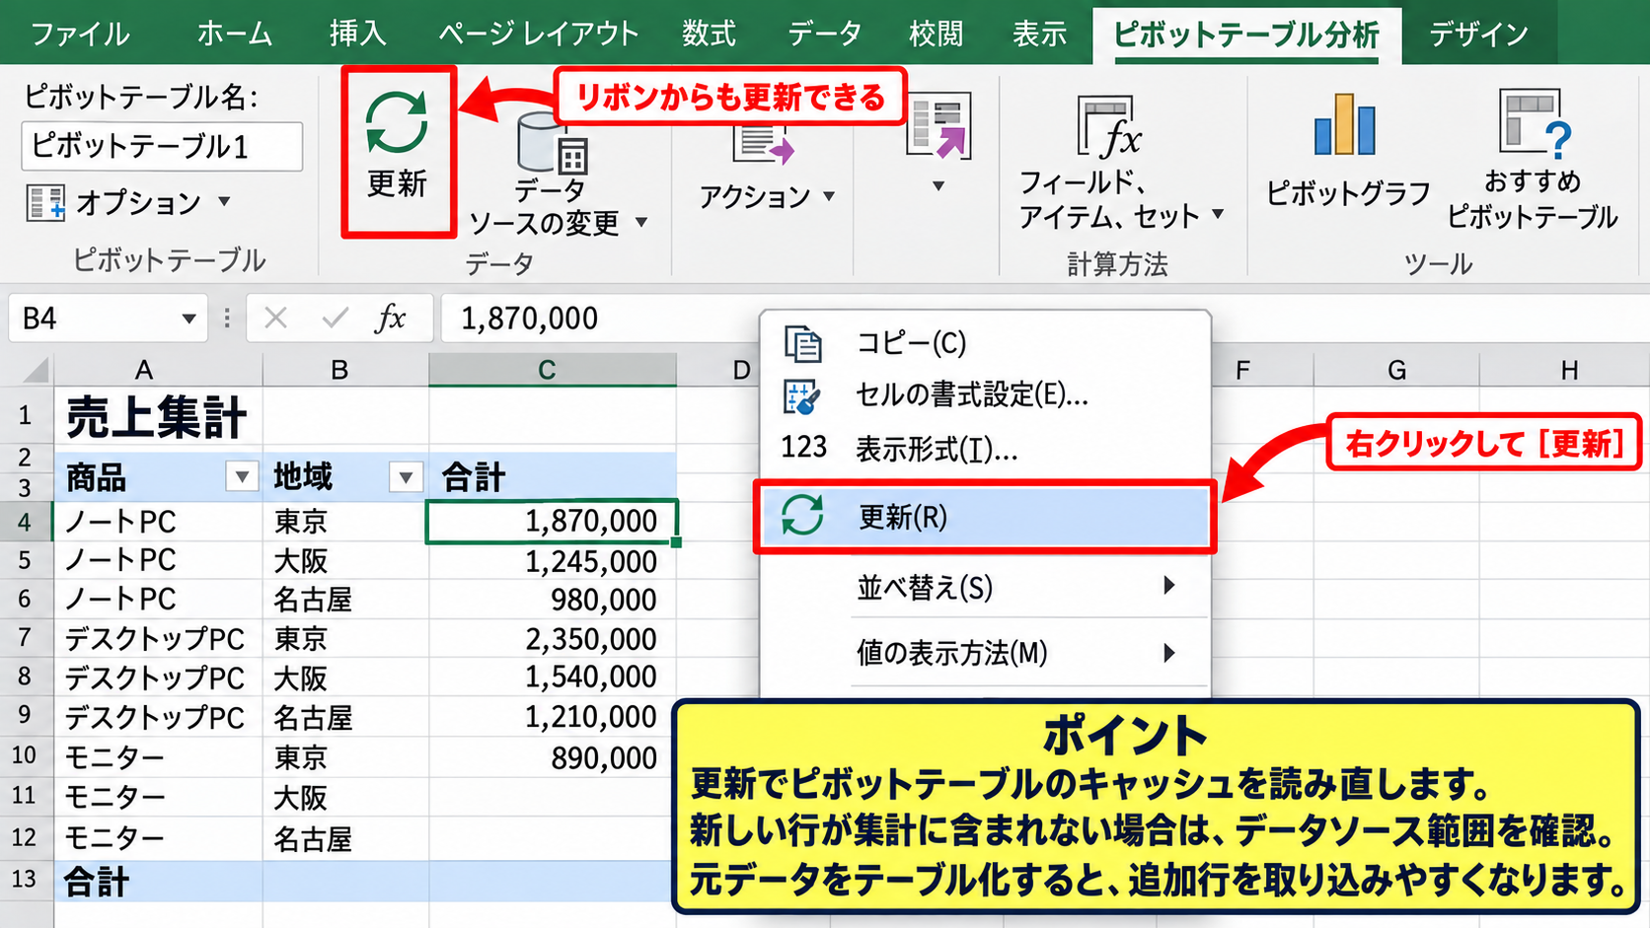Open the 地域 column filter dropdown
Screen dimensions: 1650x928
pyautogui.click(x=406, y=477)
